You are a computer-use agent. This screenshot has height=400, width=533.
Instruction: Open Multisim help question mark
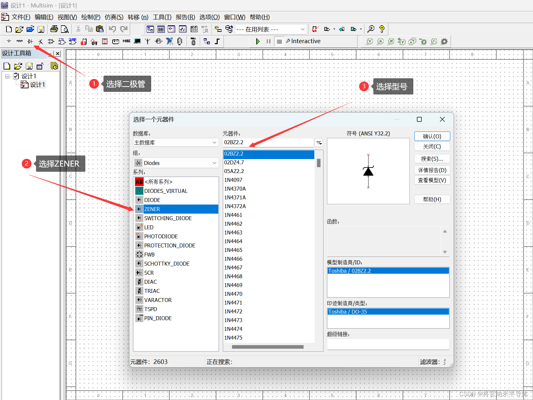click(x=382, y=29)
